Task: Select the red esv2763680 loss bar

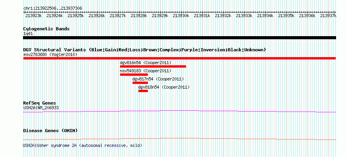Action: tap(179, 58)
